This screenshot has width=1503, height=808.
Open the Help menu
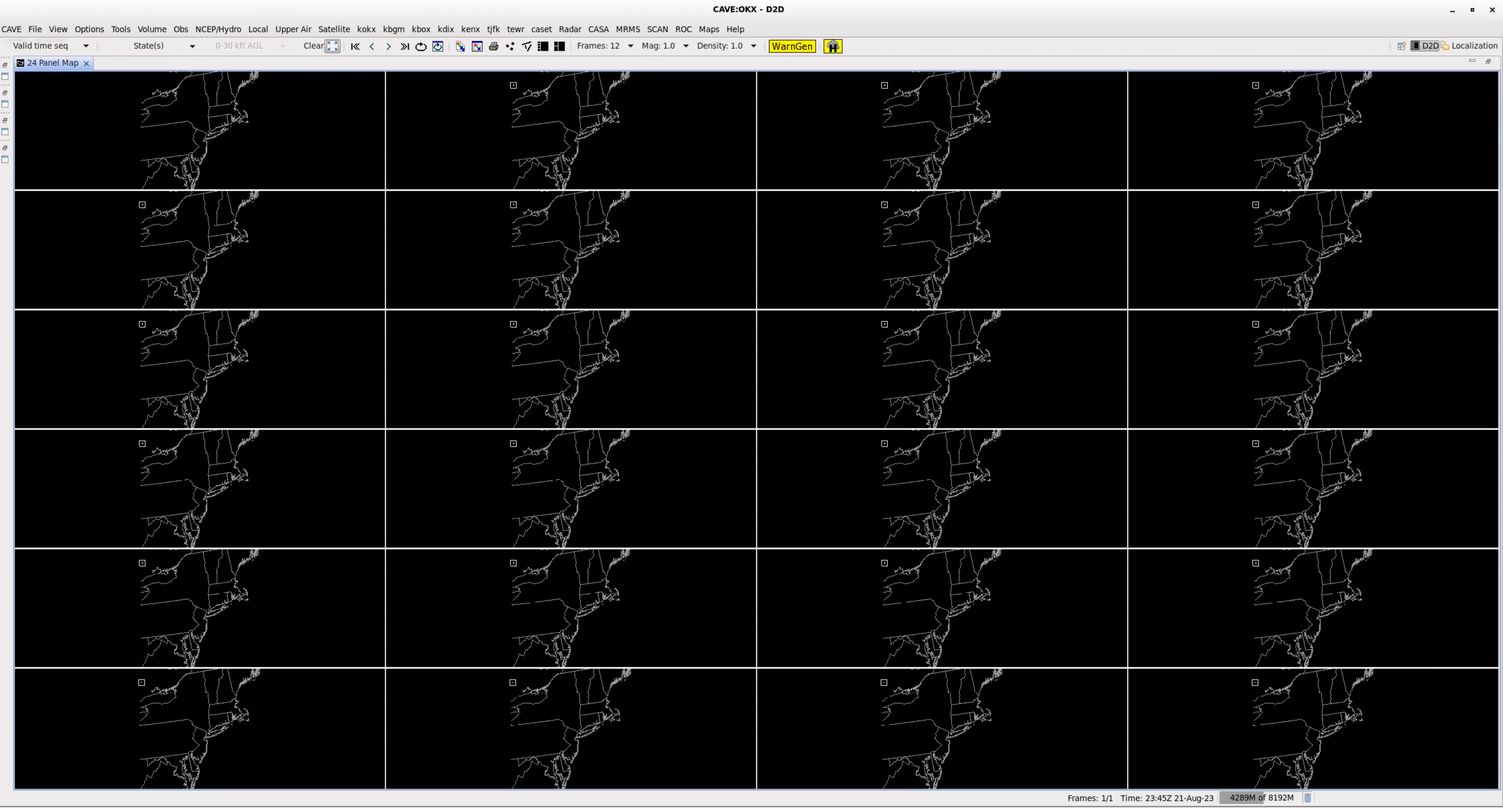pos(735,29)
